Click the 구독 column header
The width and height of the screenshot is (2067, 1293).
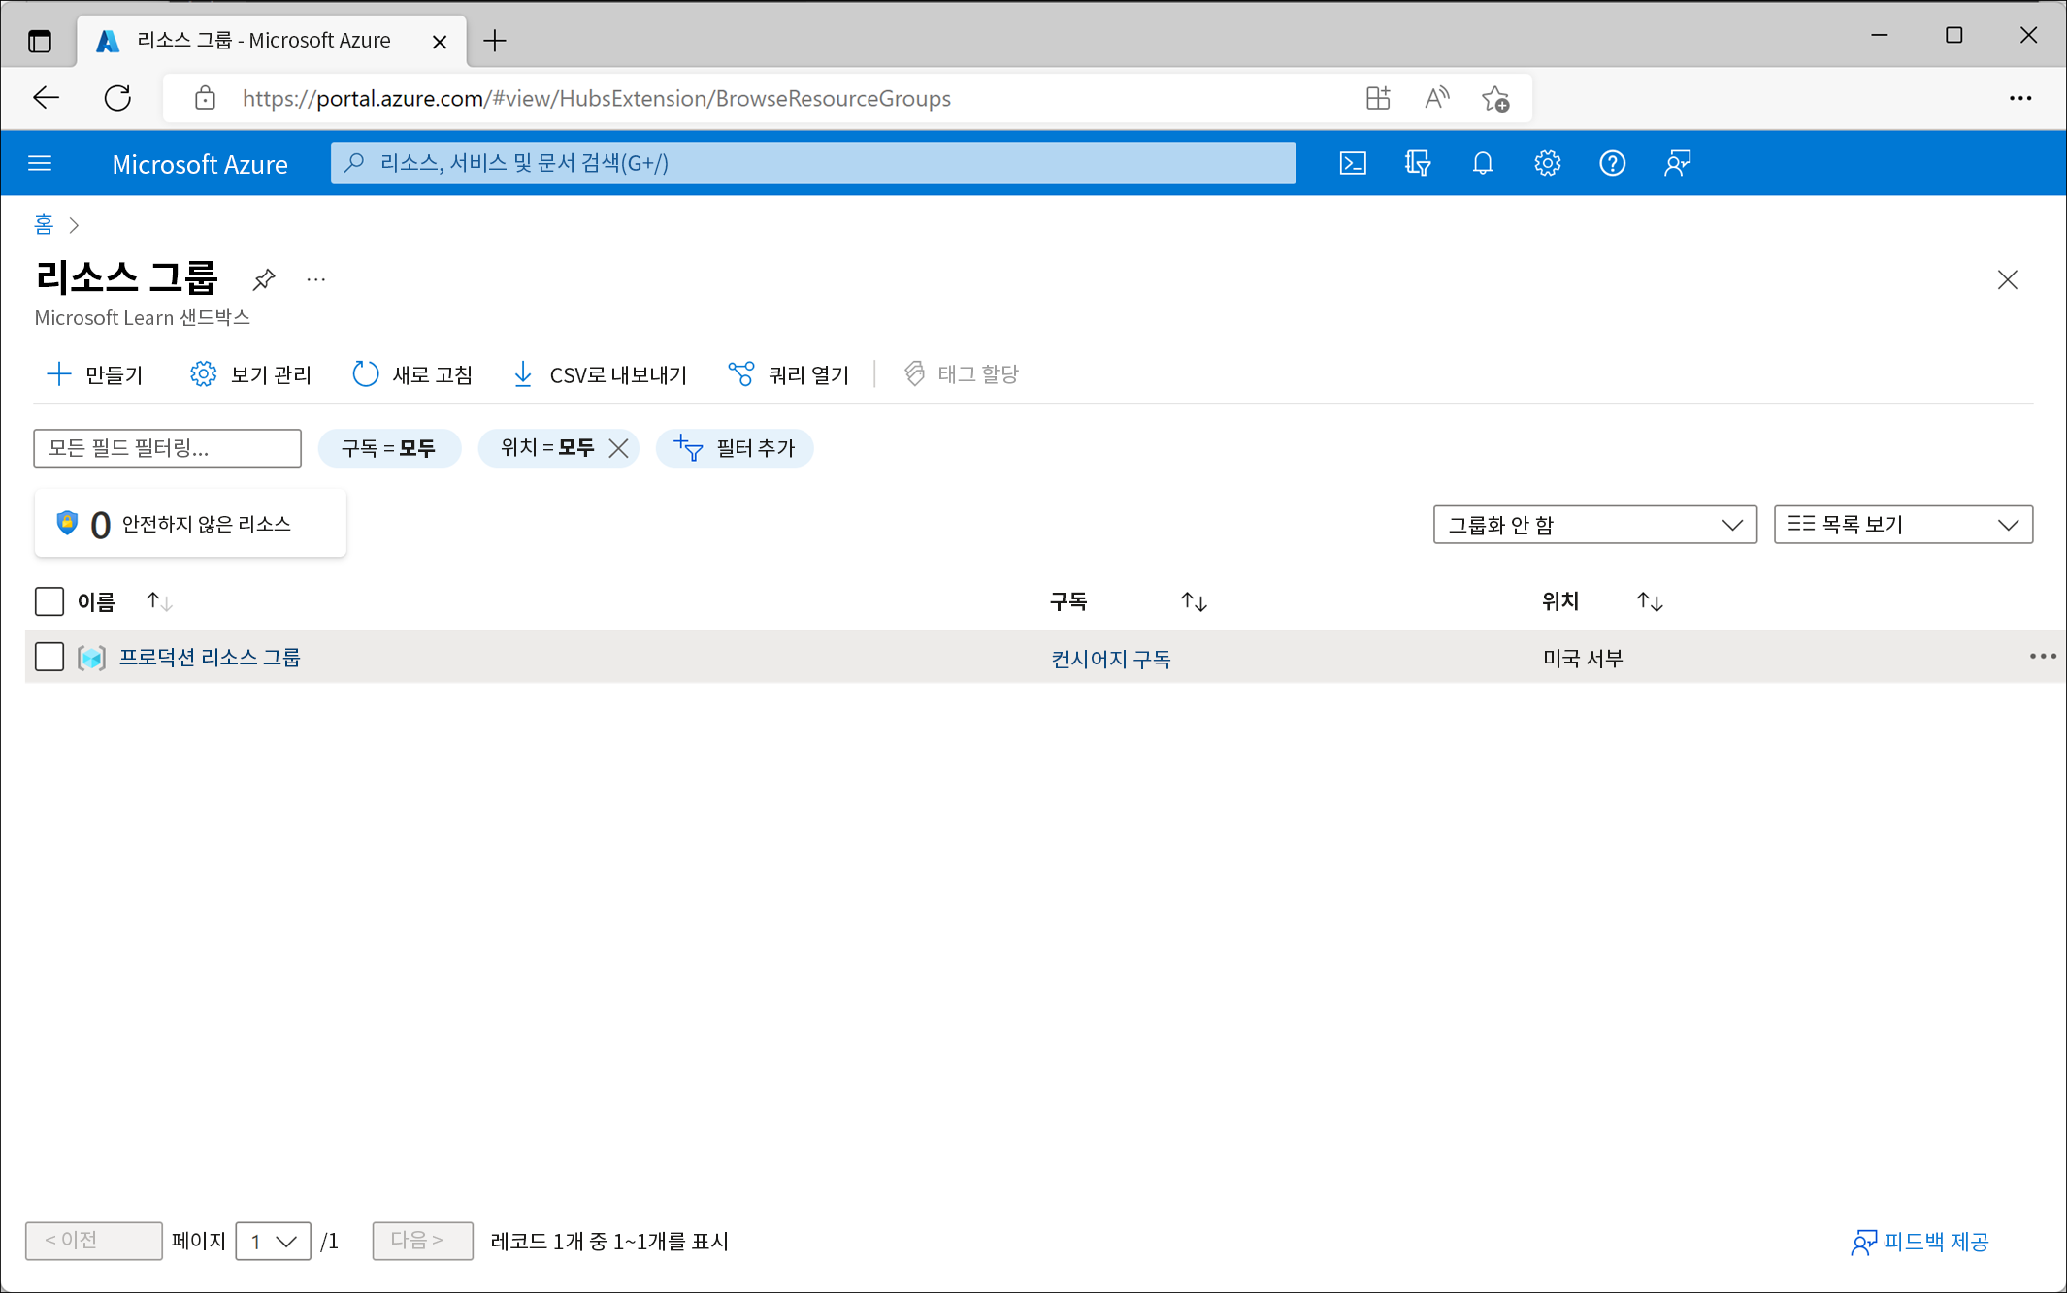click(1068, 601)
